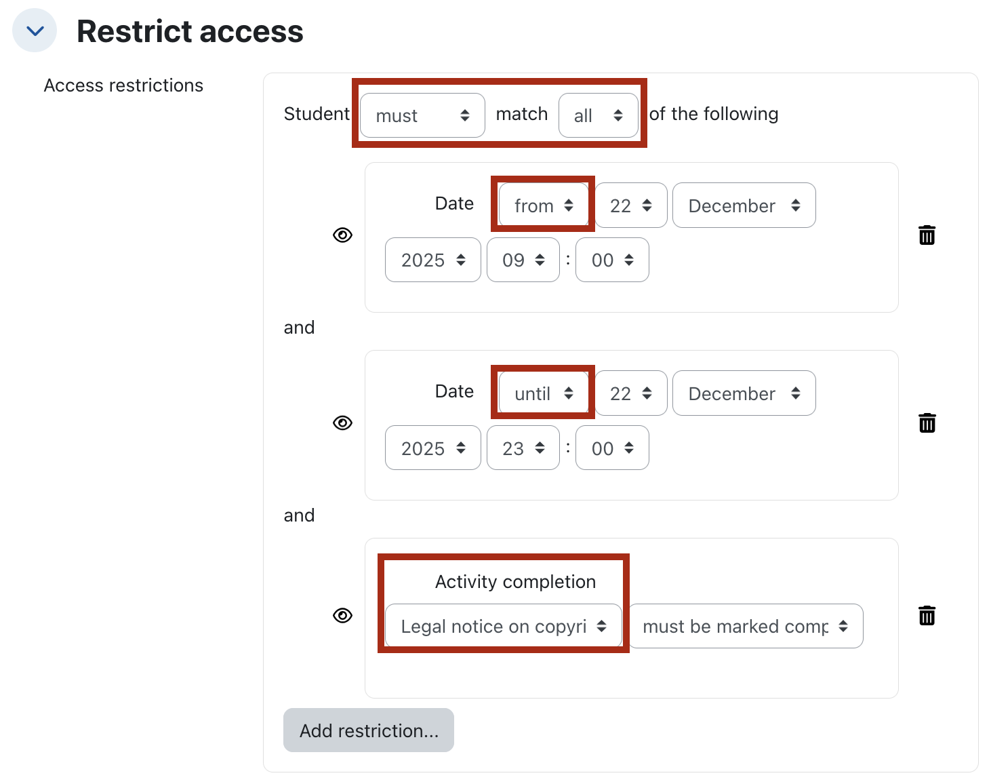The width and height of the screenshot is (991, 784).
Task: Collapse the Restrict access section
Action: (35, 31)
